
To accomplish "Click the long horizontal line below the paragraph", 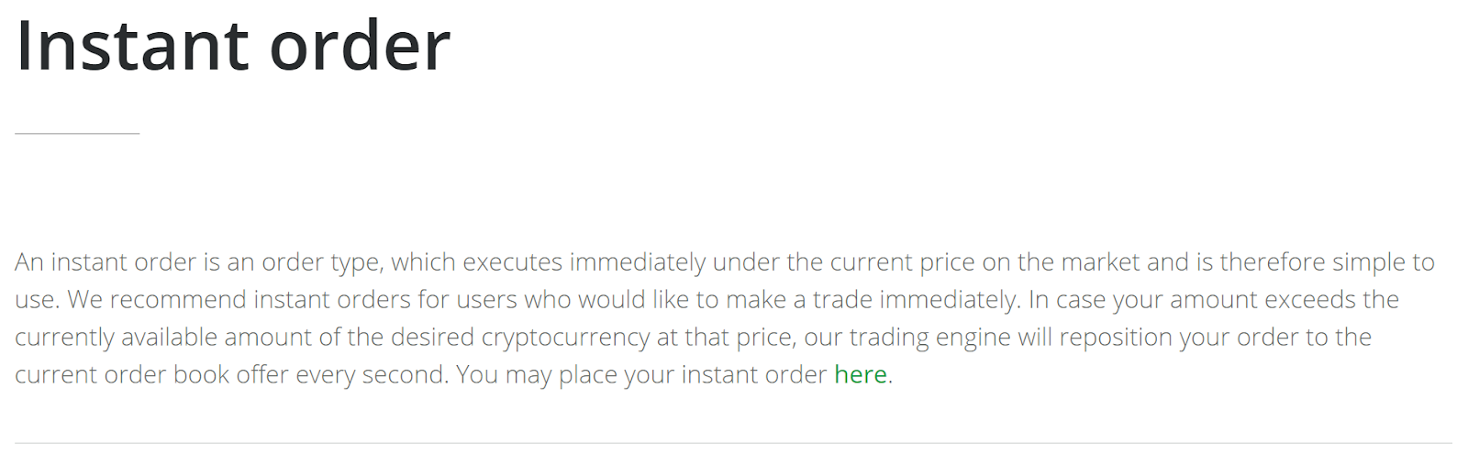I will 733,444.
